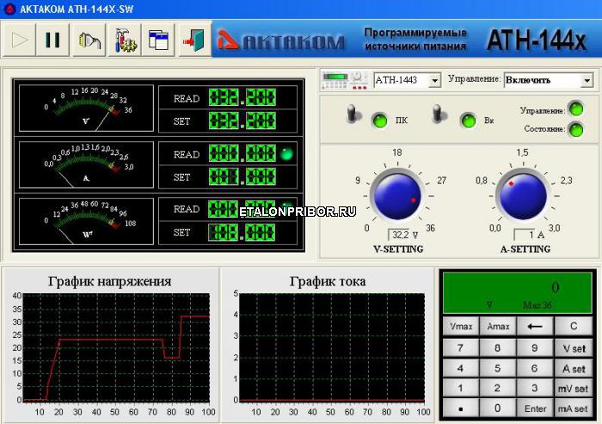Click the 32,2 V voltage value field
Viewport: 602px width, 424px height.
point(405,234)
